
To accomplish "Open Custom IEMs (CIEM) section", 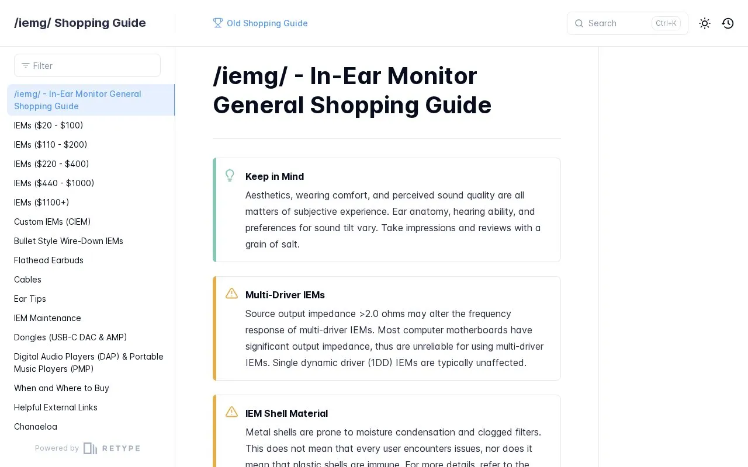I will click(x=53, y=222).
